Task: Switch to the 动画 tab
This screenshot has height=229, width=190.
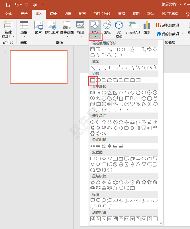Action: (82, 14)
